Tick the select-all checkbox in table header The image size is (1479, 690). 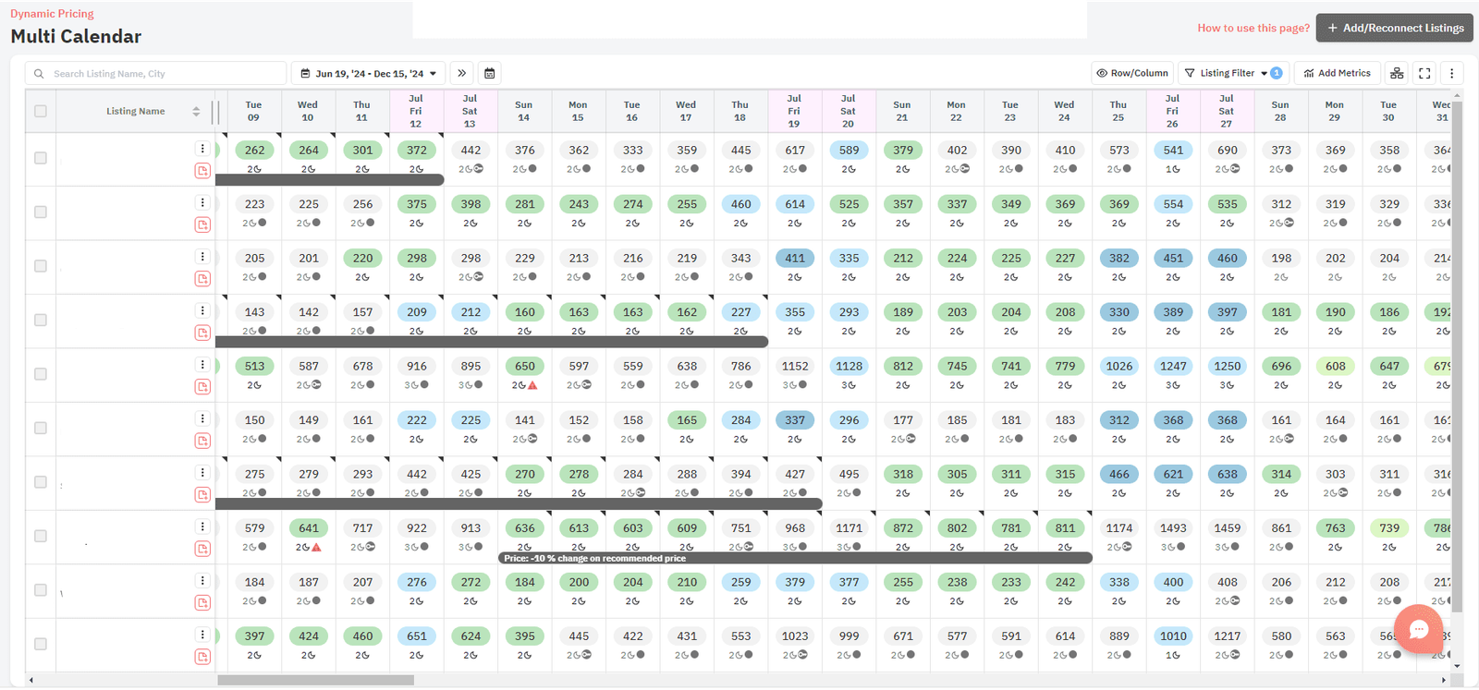tap(41, 111)
